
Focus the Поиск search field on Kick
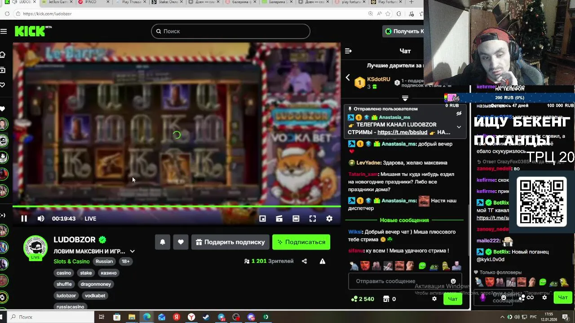click(231, 31)
